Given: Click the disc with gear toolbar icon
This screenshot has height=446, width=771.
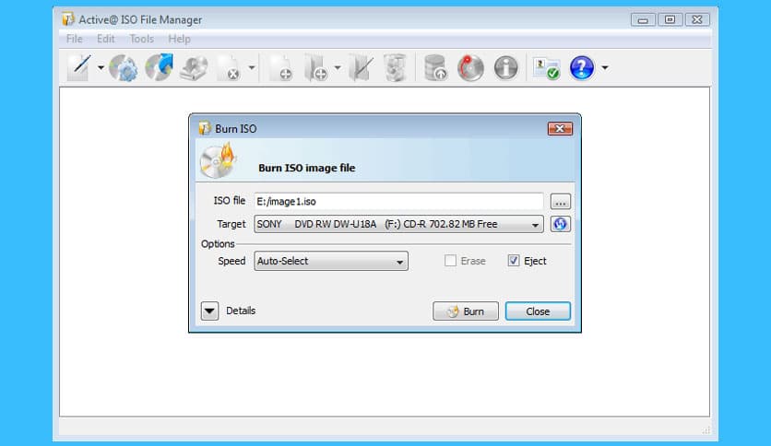Looking at the screenshot, I should [123, 68].
